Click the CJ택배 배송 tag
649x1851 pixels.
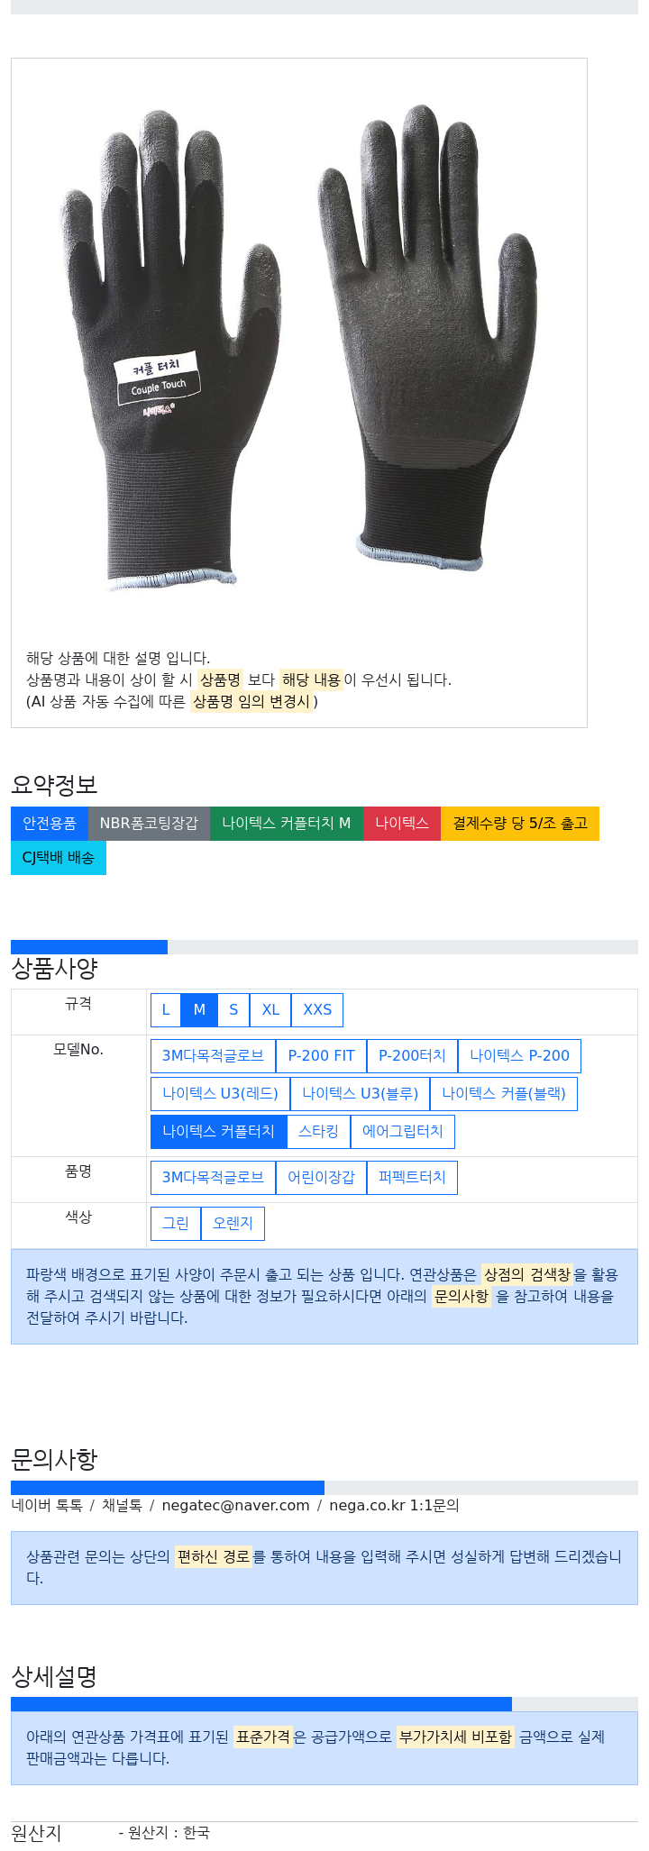(x=59, y=858)
